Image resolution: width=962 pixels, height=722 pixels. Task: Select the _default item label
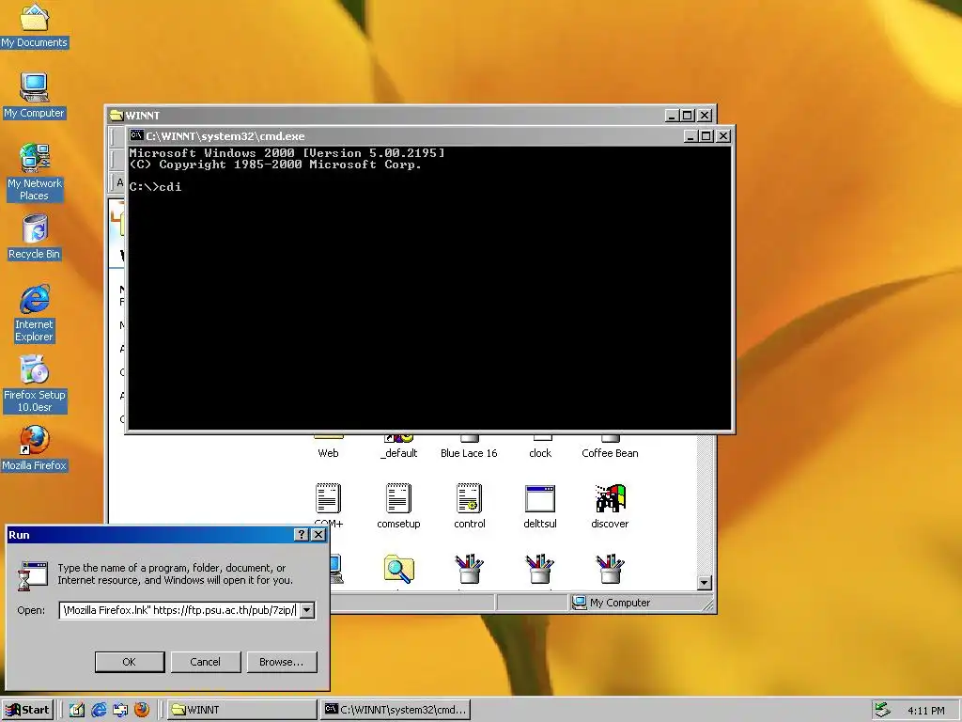[x=398, y=453]
